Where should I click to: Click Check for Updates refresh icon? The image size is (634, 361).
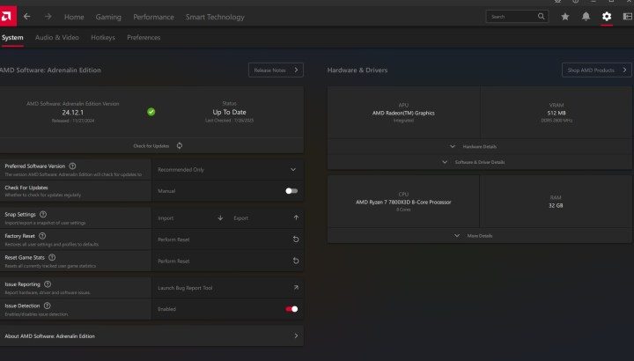pos(180,145)
